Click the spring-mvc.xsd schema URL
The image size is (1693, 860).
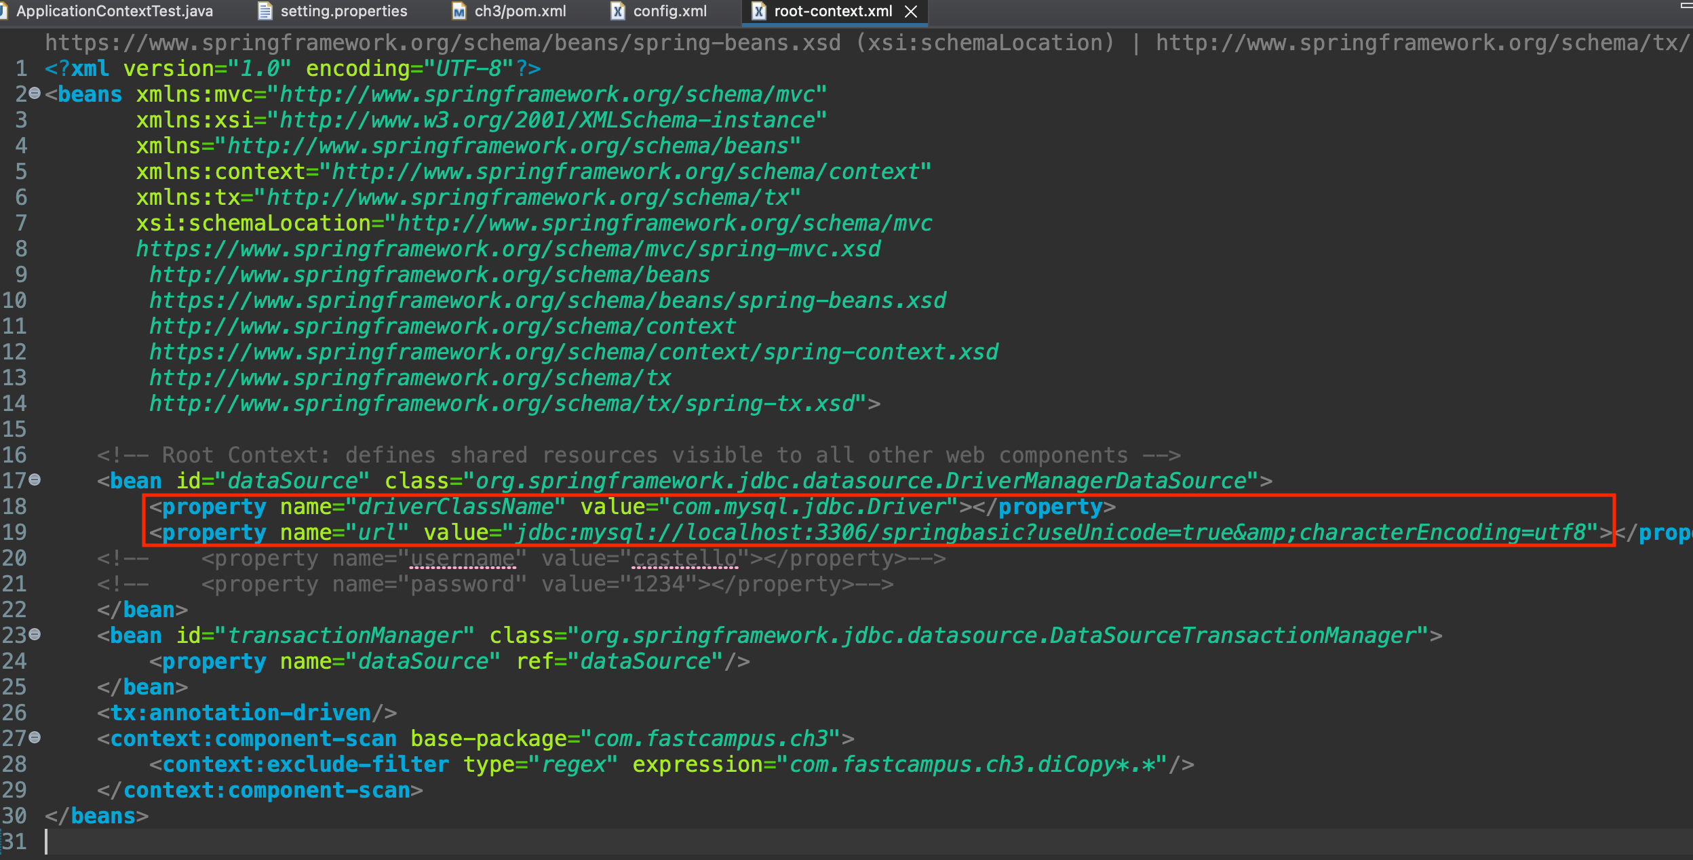(507, 249)
